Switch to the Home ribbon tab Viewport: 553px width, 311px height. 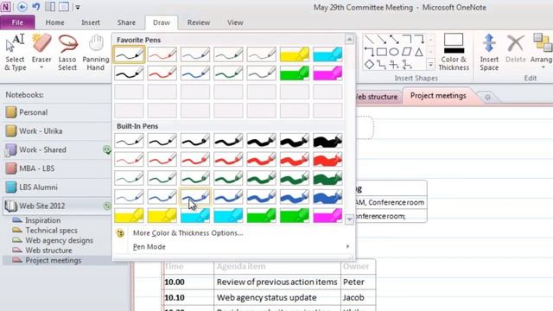click(54, 22)
